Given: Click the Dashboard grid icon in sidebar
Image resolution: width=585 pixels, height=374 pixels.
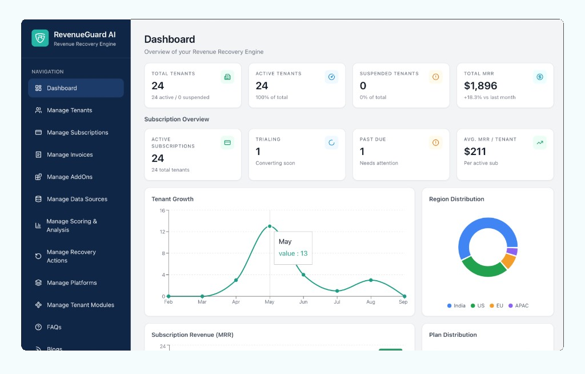Looking at the screenshot, I should pyautogui.click(x=38, y=88).
